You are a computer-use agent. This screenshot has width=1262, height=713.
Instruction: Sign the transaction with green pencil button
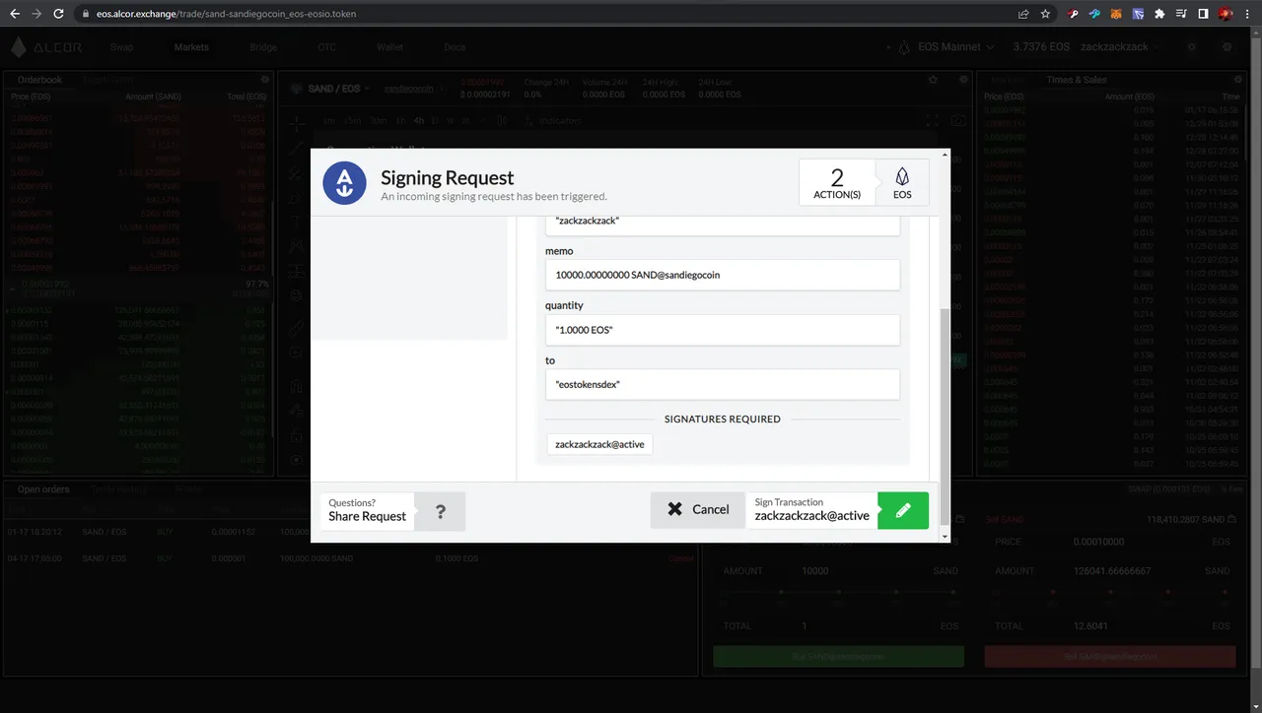point(902,510)
